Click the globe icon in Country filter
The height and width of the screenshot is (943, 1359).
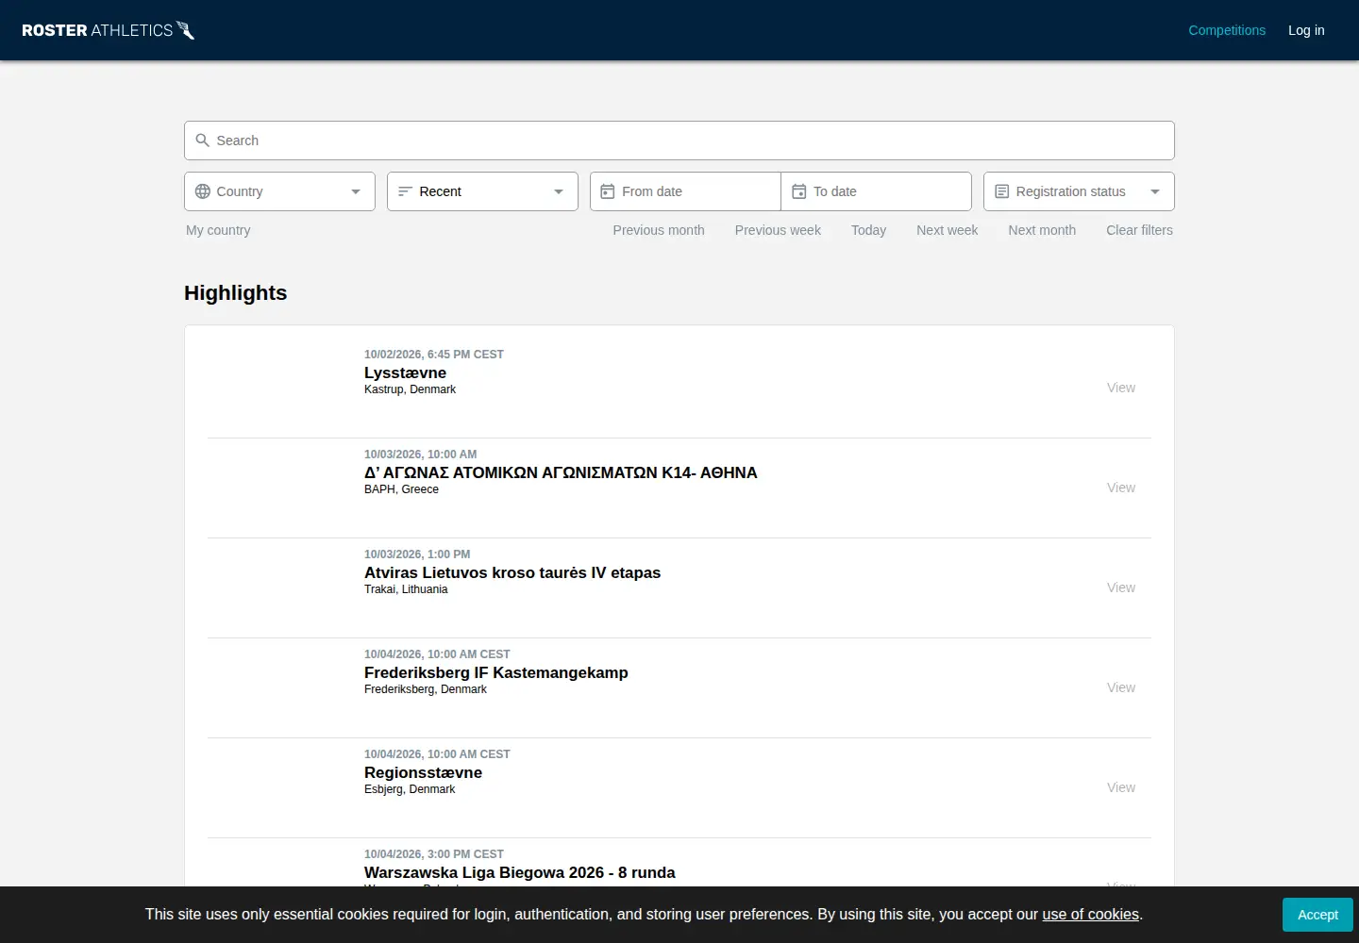(202, 191)
